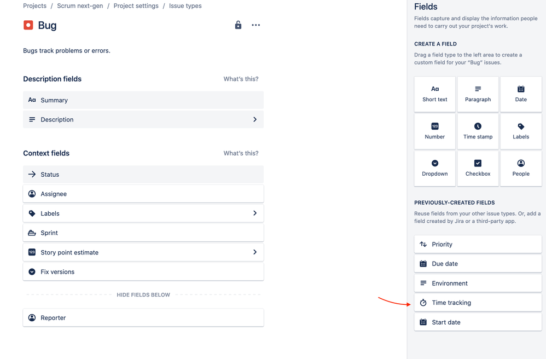Click the paragraph icon beside Description
Screen dimensions: 546x359
point(32,119)
